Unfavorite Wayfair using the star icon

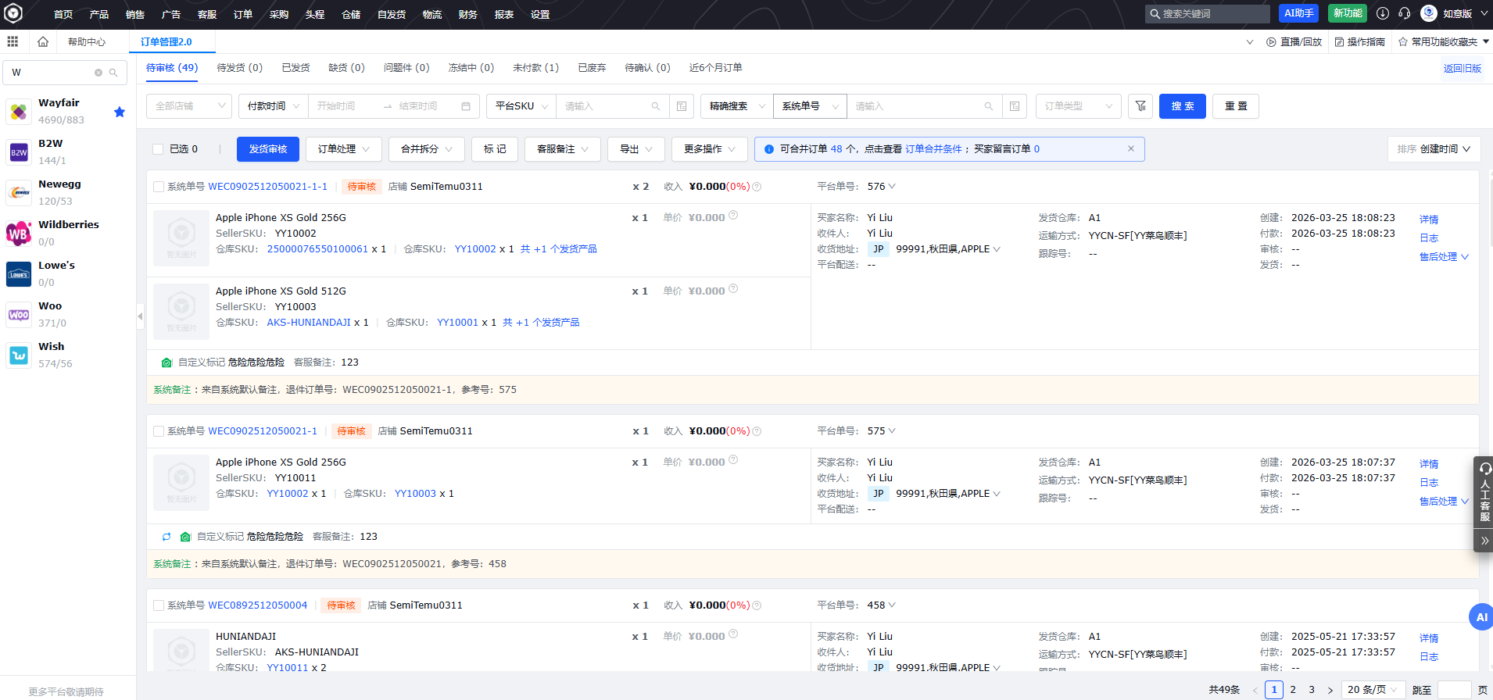tap(120, 112)
